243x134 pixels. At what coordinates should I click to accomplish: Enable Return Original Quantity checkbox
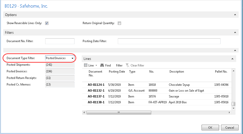(119, 23)
